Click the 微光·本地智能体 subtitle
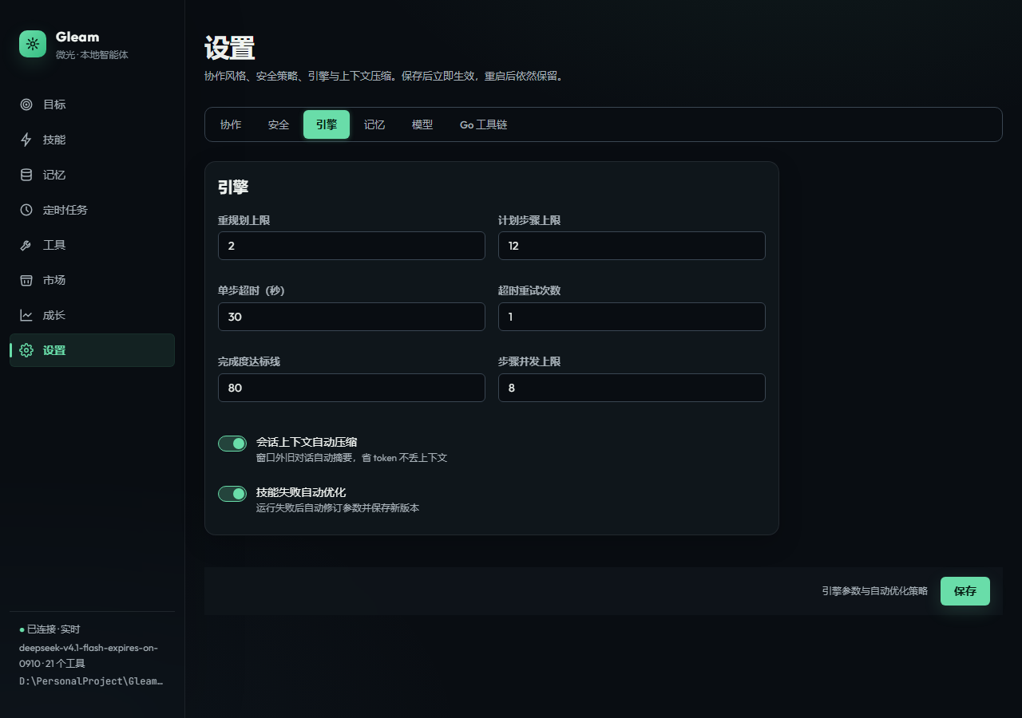 92,55
